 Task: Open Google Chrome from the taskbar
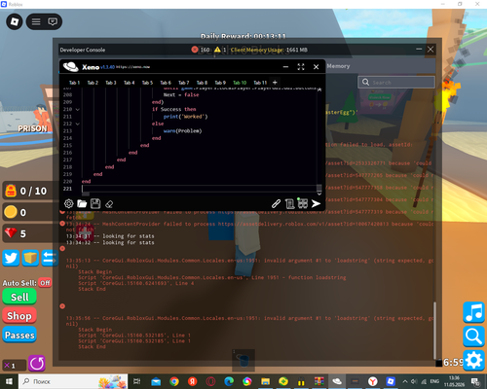point(174,381)
